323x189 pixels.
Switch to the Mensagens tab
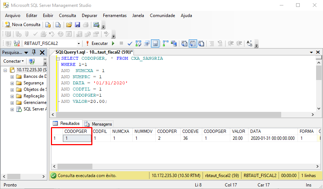98,124
